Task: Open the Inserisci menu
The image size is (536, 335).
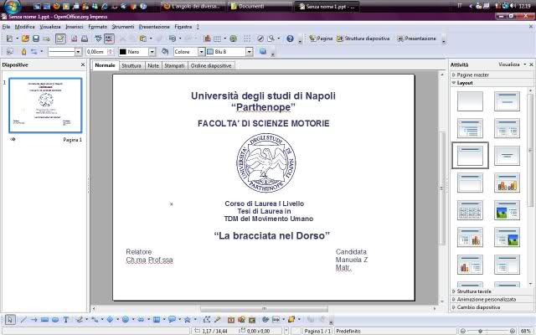Action: (75, 27)
